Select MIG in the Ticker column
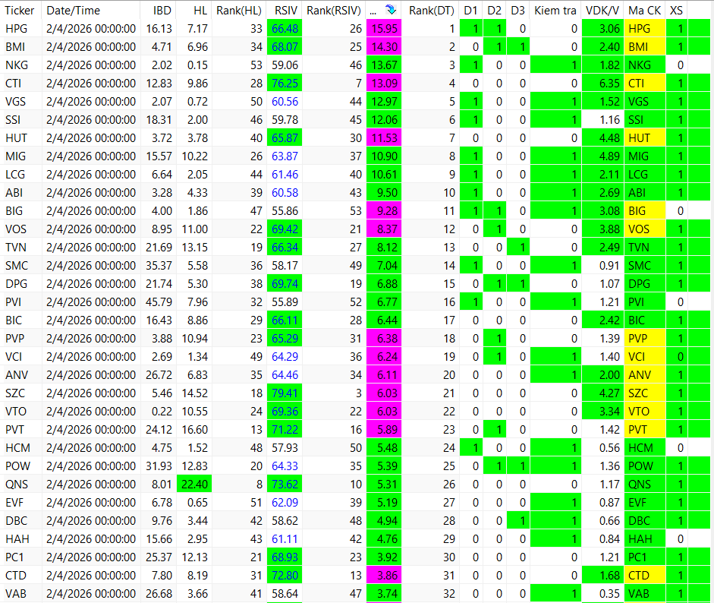The width and height of the screenshot is (714, 603). (x=15, y=156)
